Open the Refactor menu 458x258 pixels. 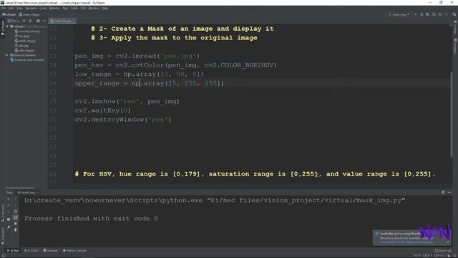(x=54, y=8)
